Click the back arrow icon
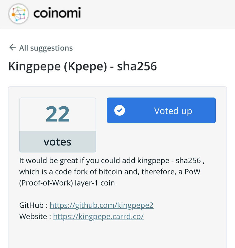Image resolution: width=235 pixels, height=248 pixels. click(12, 47)
